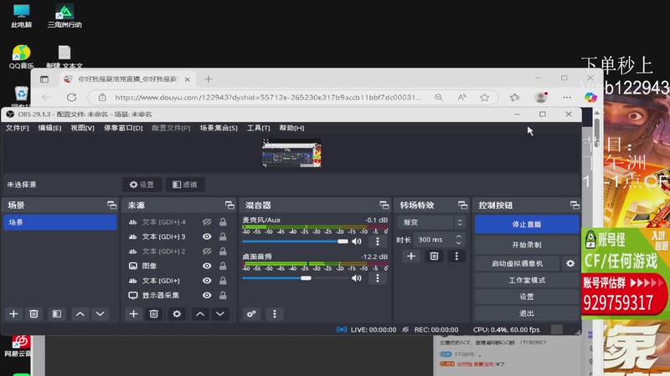Screen dimensions: 670x376
Task: Click 退出 to exit OBS
Action: [527, 313]
